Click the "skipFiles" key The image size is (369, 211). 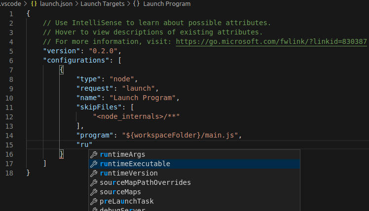click(99, 107)
